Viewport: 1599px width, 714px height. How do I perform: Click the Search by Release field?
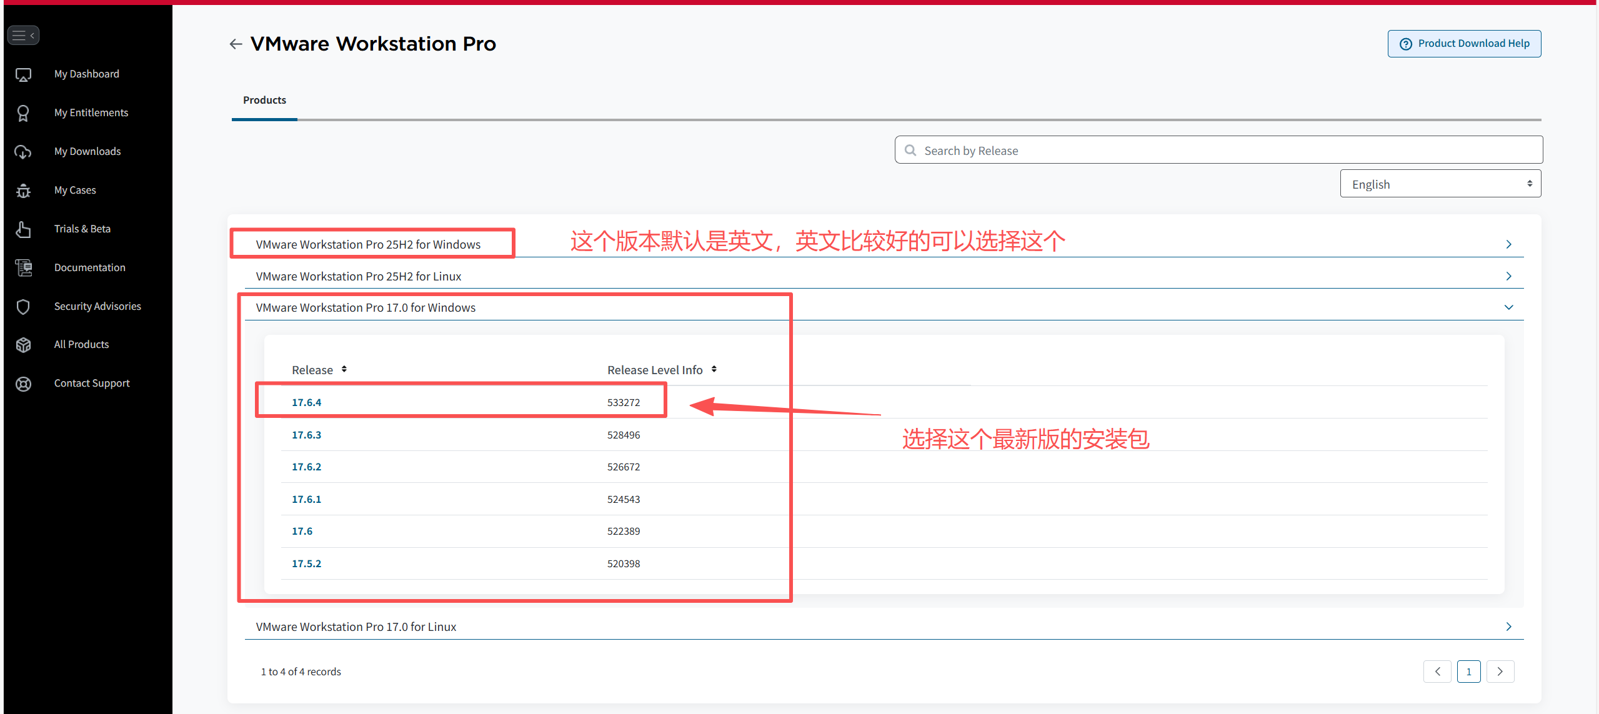1218,151
